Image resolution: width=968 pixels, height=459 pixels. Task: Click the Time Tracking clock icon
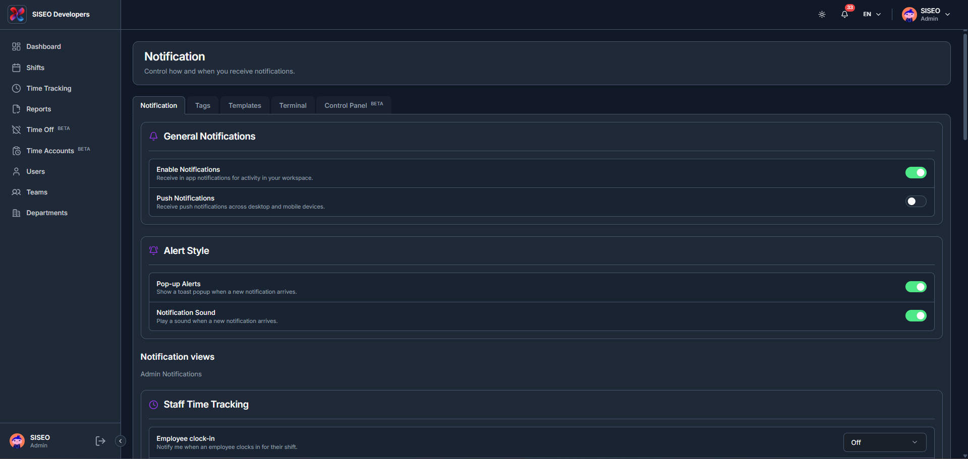pos(16,88)
